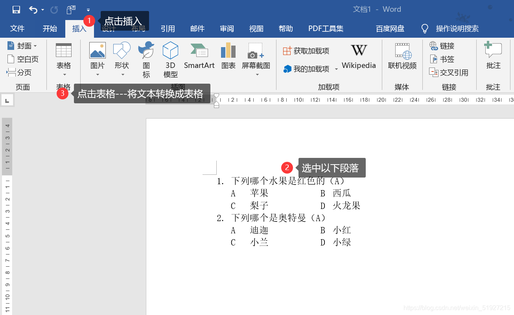514x315 pixels.
Task: Click 我的加载项 my add-ins
Action: click(x=307, y=69)
